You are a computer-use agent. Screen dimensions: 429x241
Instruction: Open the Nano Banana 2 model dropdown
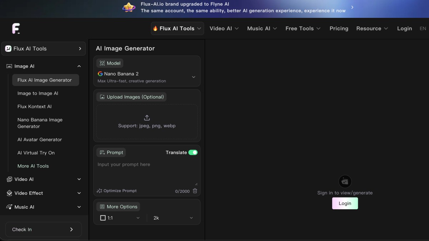click(147, 77)
